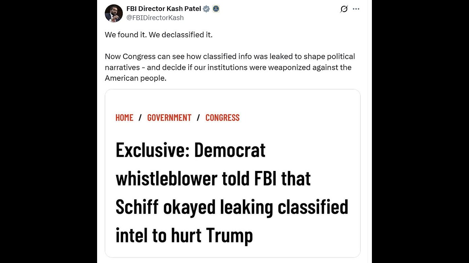This screenshot has height=263, width=469.
Task: Click the blue verified checkmark badge
Action: click(x=206, y=9)
